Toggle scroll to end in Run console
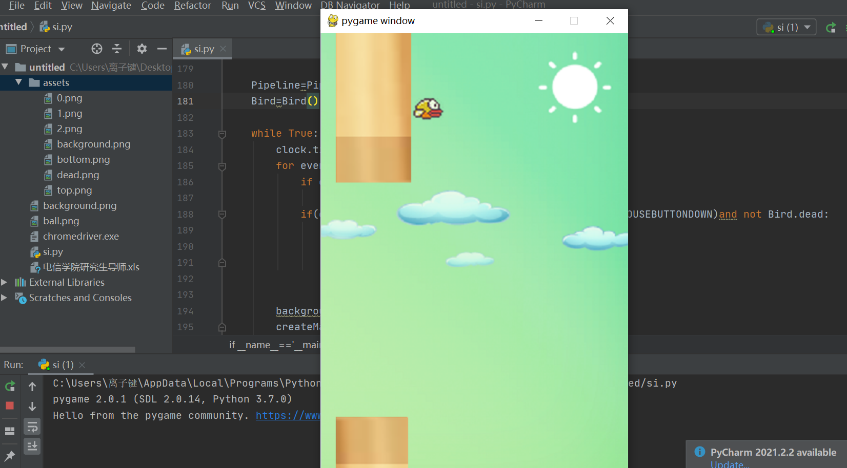The height and width of the screenshot is (468, 847). pyautogui.click(x=32, y=446)
